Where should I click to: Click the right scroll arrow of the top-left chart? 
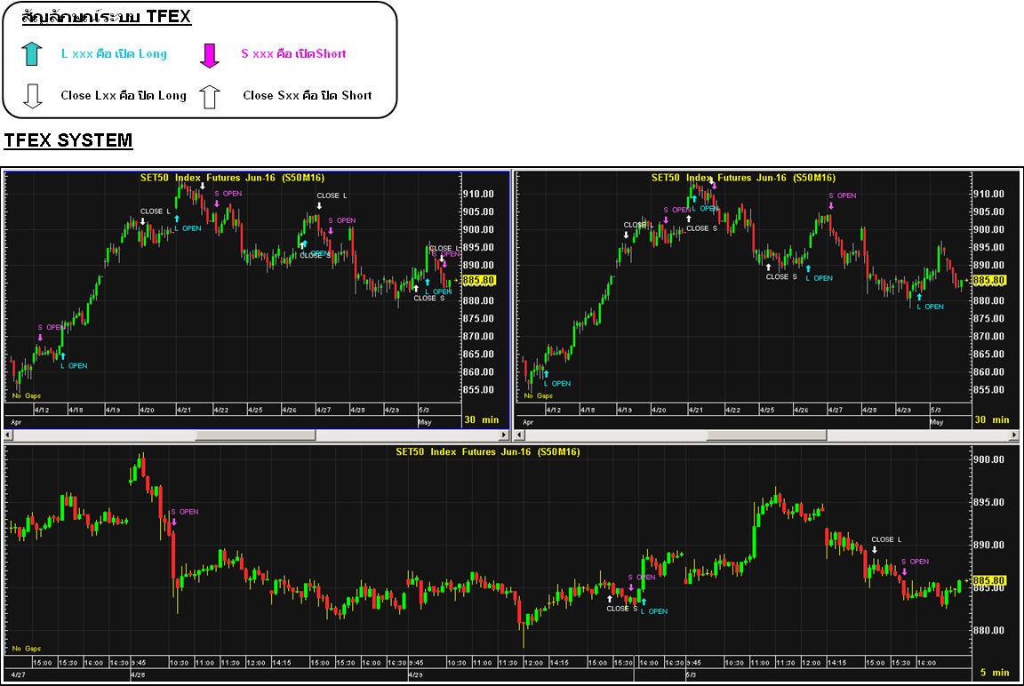tap(504, 435)
